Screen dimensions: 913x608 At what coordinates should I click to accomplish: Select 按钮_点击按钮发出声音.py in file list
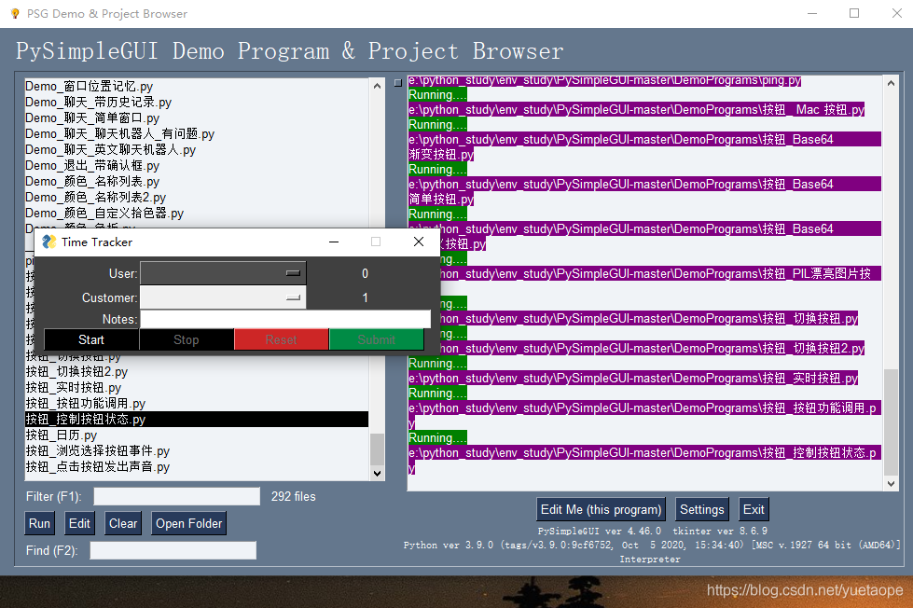click(x=197, y=466)
